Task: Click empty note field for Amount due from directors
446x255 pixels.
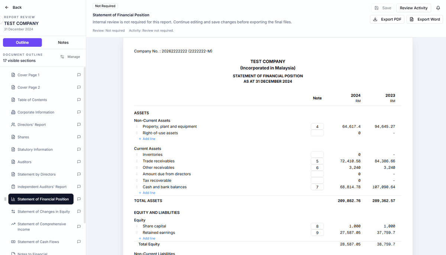Action: point(317,174)
